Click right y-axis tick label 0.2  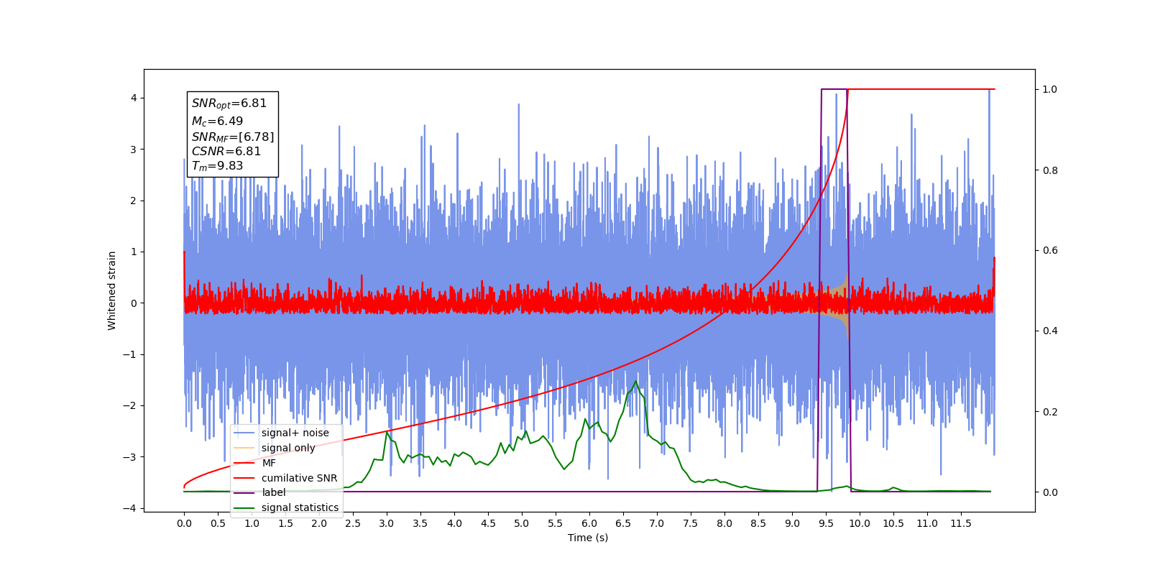1050,412
